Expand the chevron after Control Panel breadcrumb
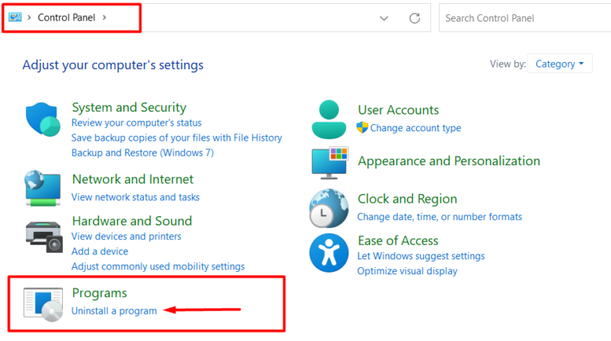611x341 pixels. point(104,17)
